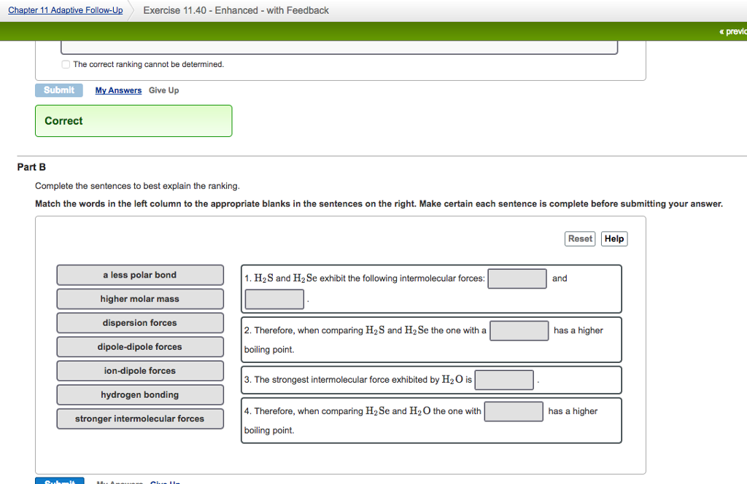747x484 pixels.
Task: Open the Chapter 11 Adaptive Follow-Up link
Action: [66, 10]
